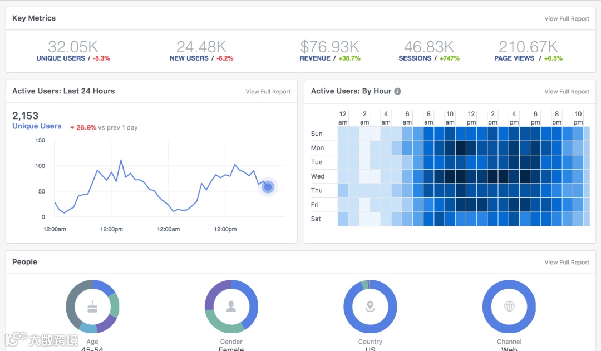Image resolution: width=601 pixels, height=351 pixels.
Task: Click the 26.9% vs prev 1 day text
Action: [106, 127]
